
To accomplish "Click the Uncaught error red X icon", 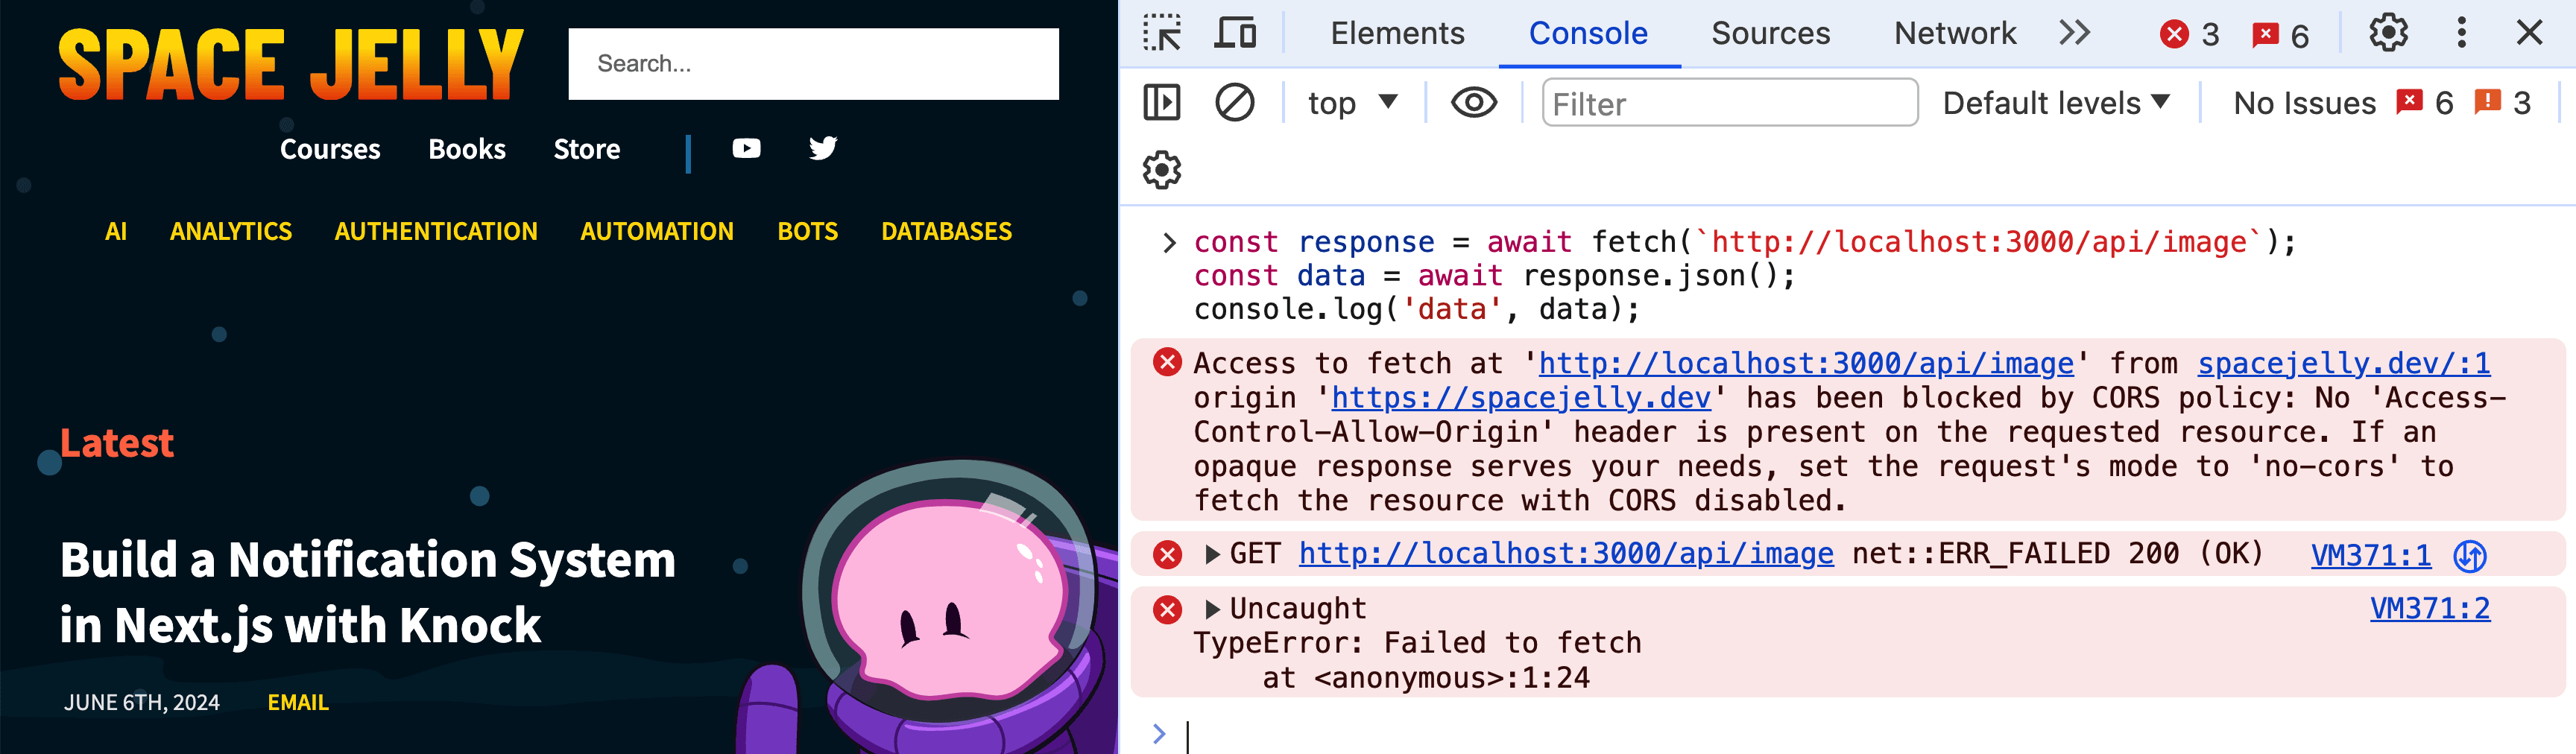I will pos(1167,609).
